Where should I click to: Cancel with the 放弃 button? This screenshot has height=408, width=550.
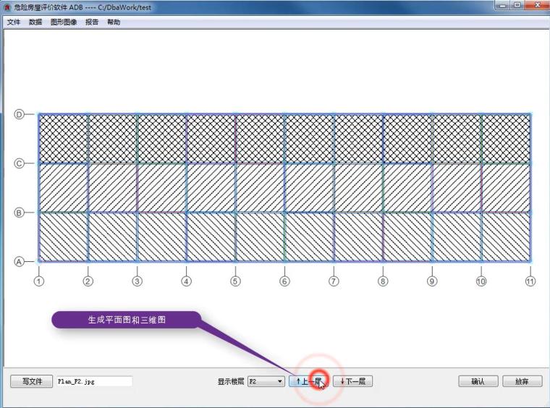pos(522,381)
